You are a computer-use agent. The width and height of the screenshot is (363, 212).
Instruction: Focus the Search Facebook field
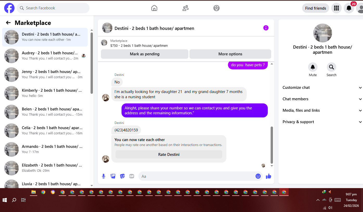[53, 8]
